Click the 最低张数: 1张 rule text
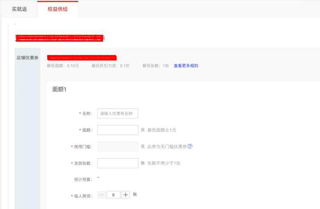The height and width of the screenshot is (209, 320). (x=156, y=66)
